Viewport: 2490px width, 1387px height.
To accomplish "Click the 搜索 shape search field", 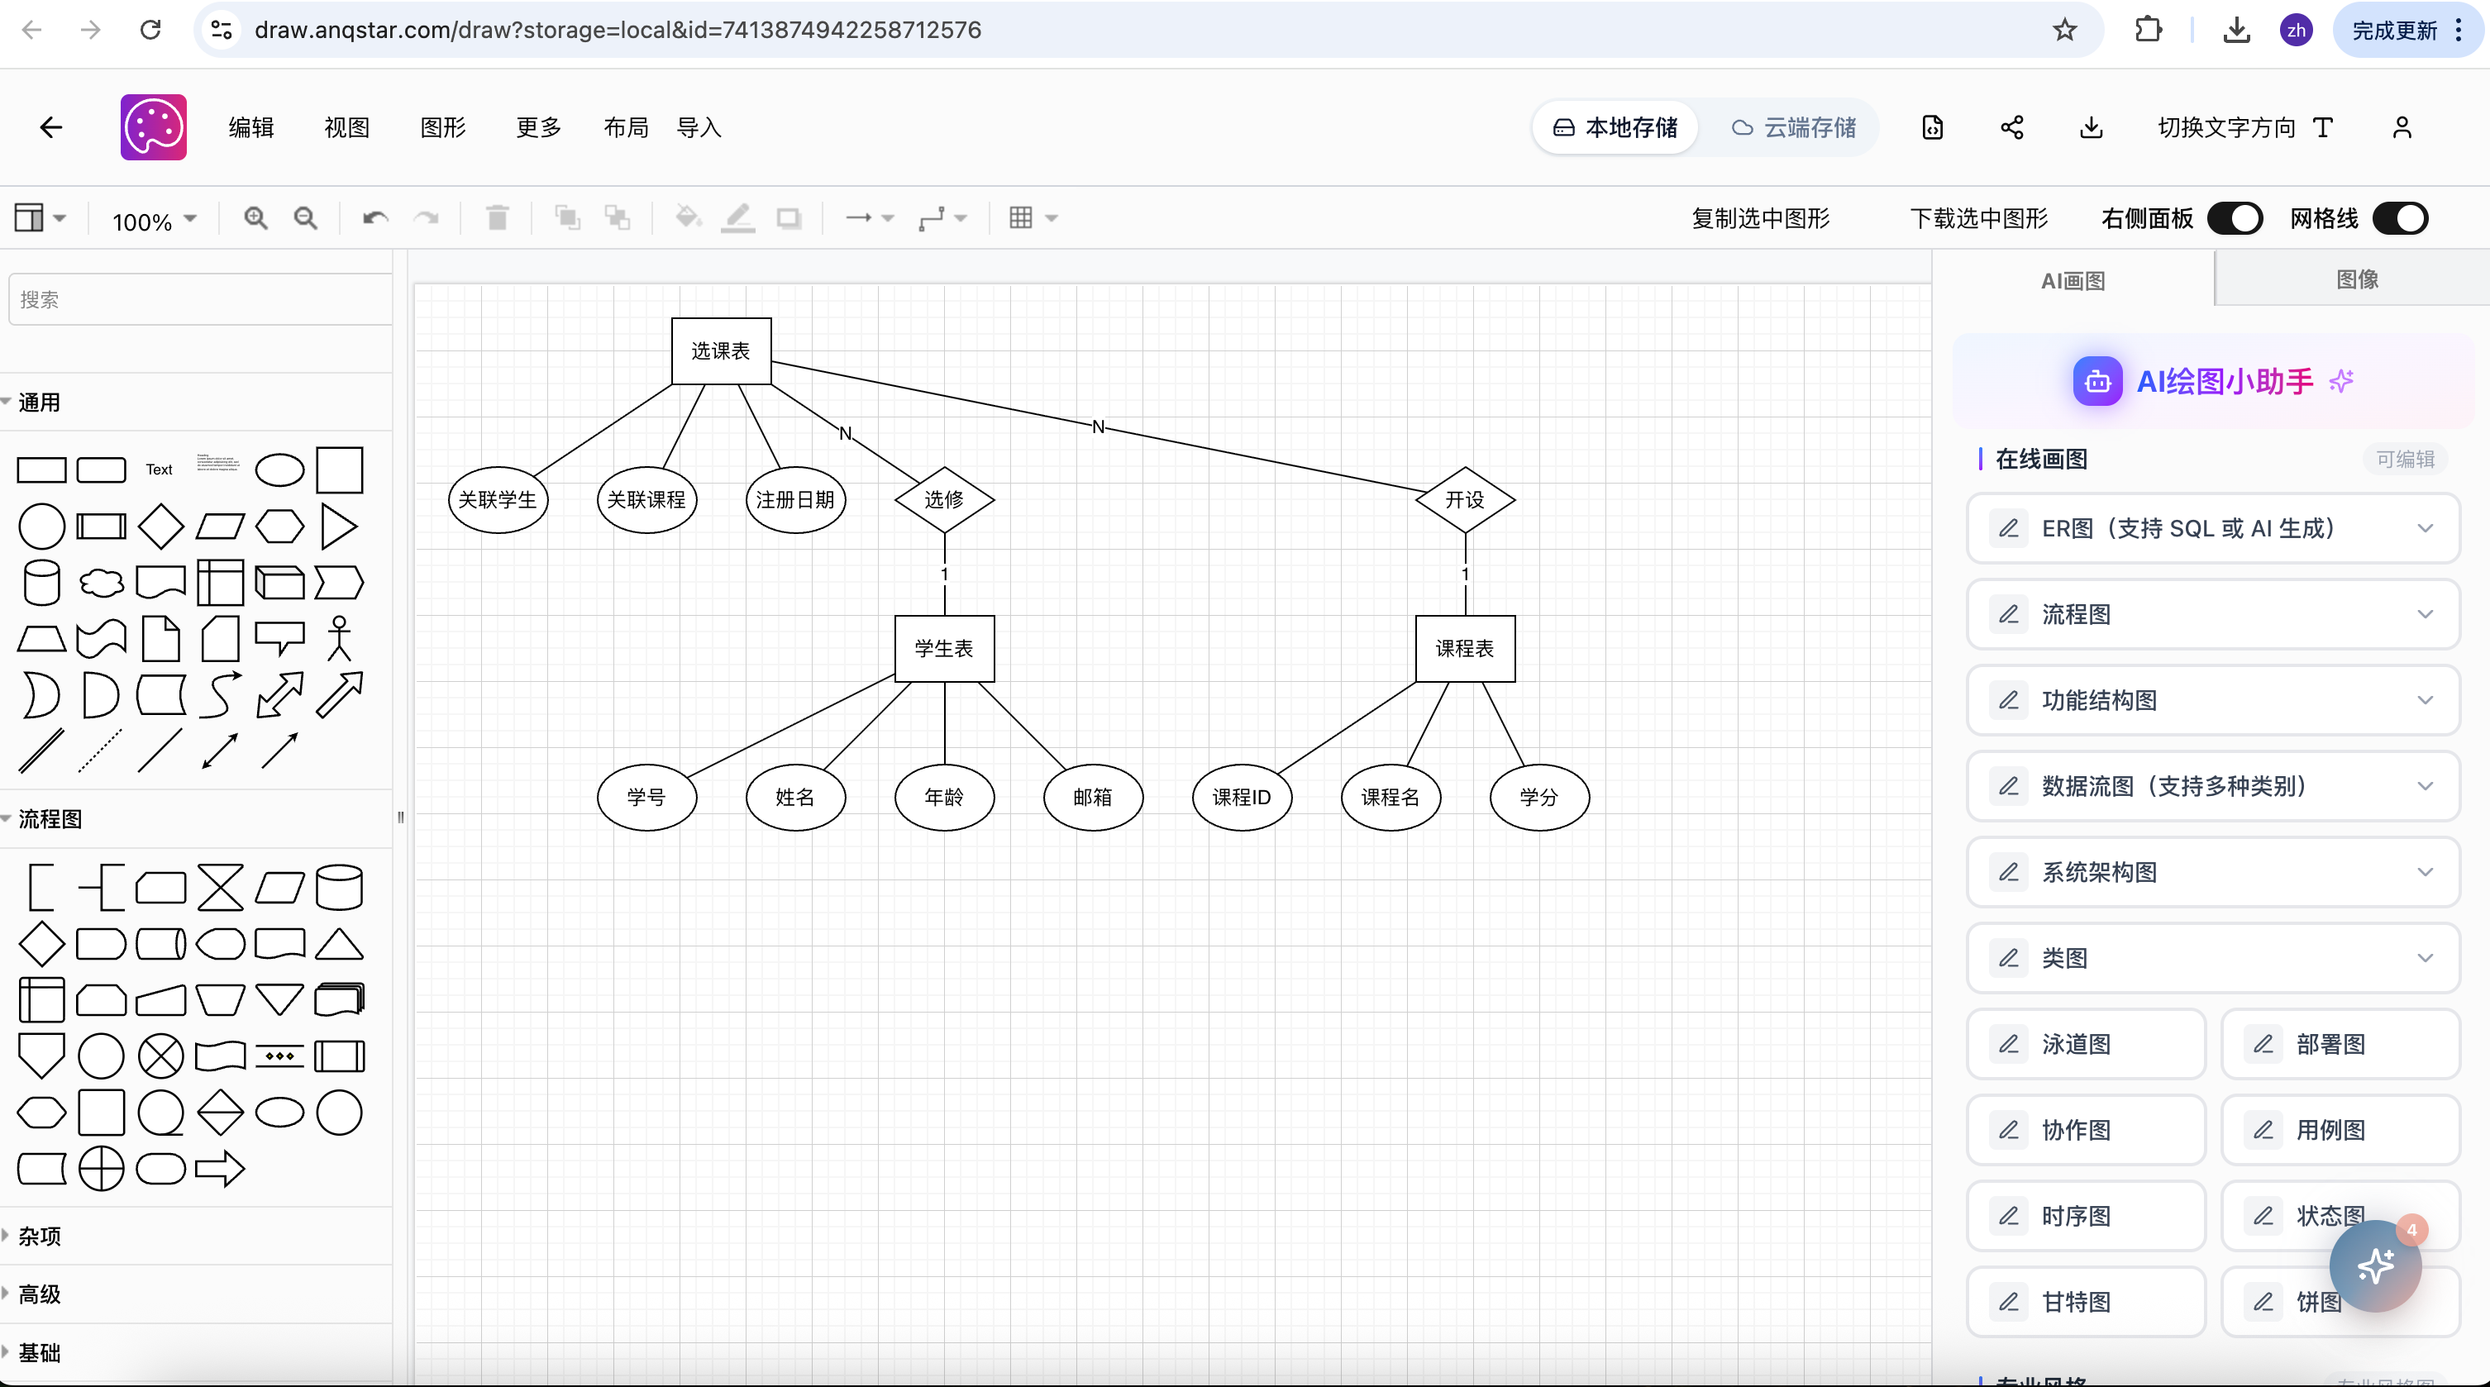I will (199, 298).
